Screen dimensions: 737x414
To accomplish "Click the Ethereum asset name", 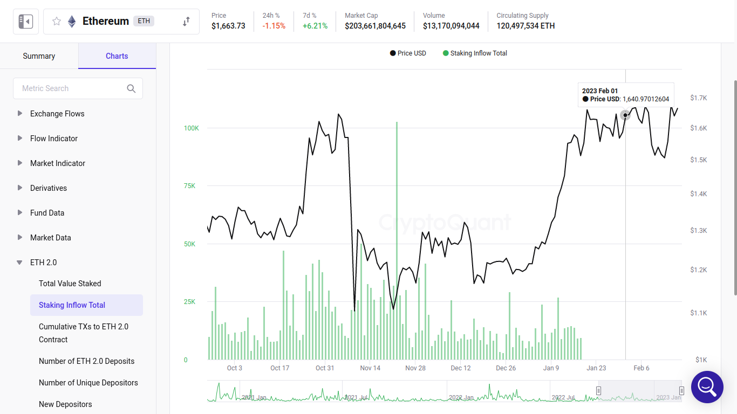I will 106,21.
